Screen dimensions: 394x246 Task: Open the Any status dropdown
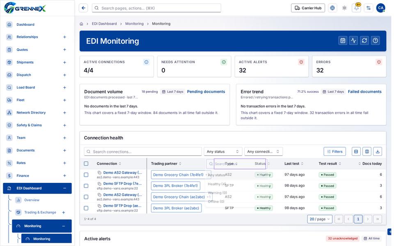[x=223, y=152]
